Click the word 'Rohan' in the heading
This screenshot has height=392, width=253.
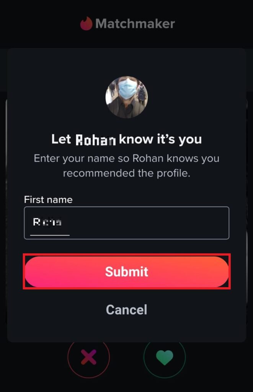96,140
